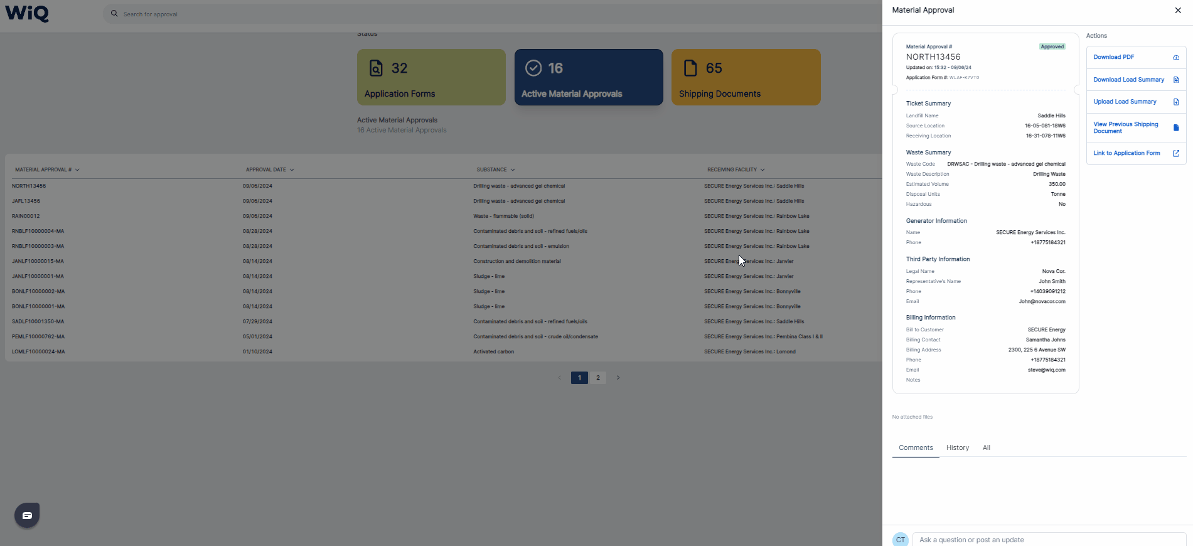
Task: Switch to the Comments tab
Action: tap(916, 447)
